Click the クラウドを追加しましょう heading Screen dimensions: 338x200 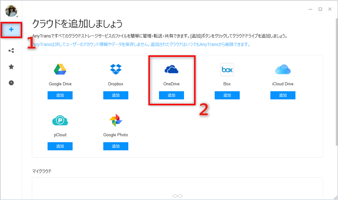pyautogui.click(x=77, y=23)
